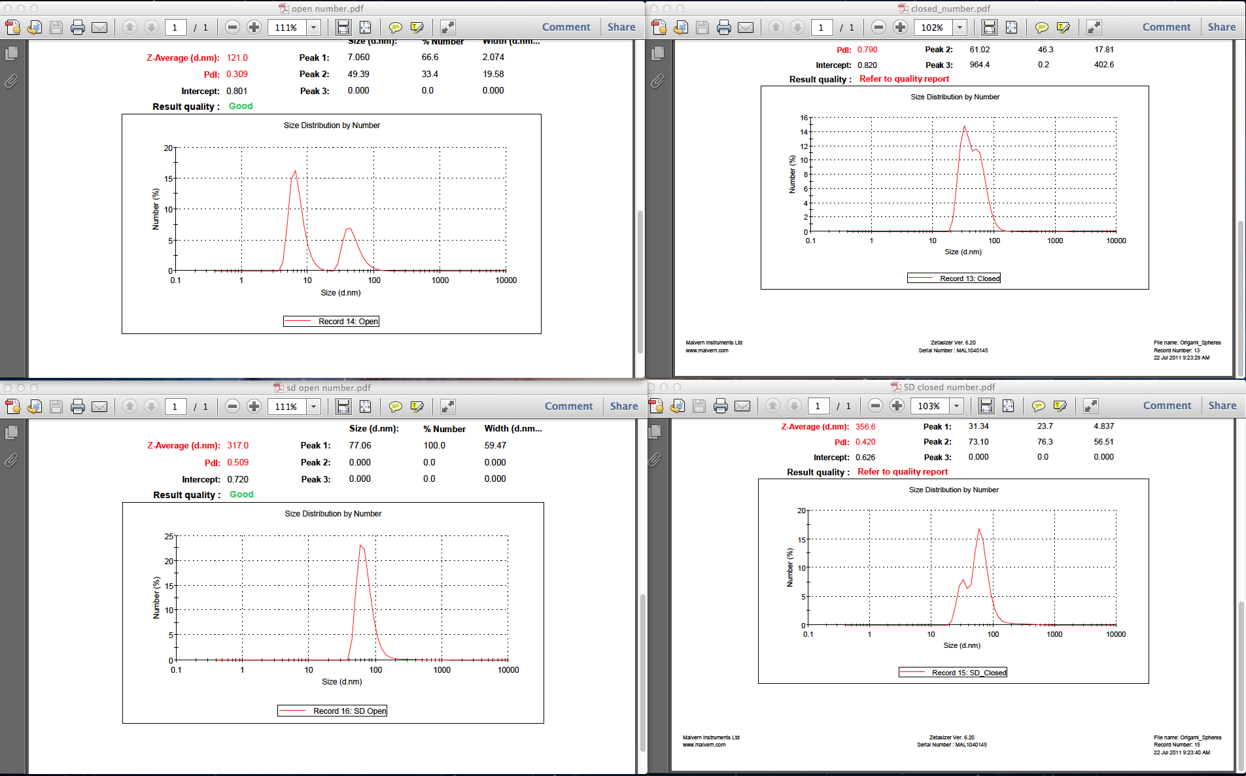Viewport: 1246px width, 776px height.
Task: Open Share pane in SD closed number.pdf window
Action: tap(1222, 405)
